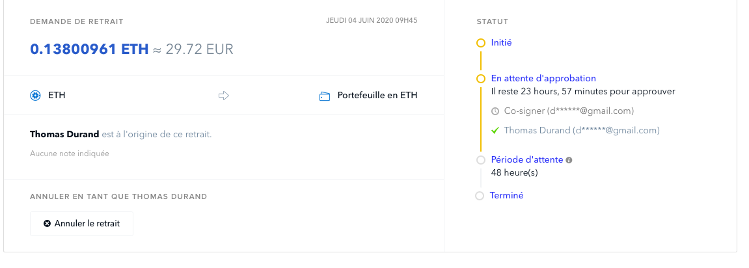Click the Période d'attente step circle

coord(481,160)
